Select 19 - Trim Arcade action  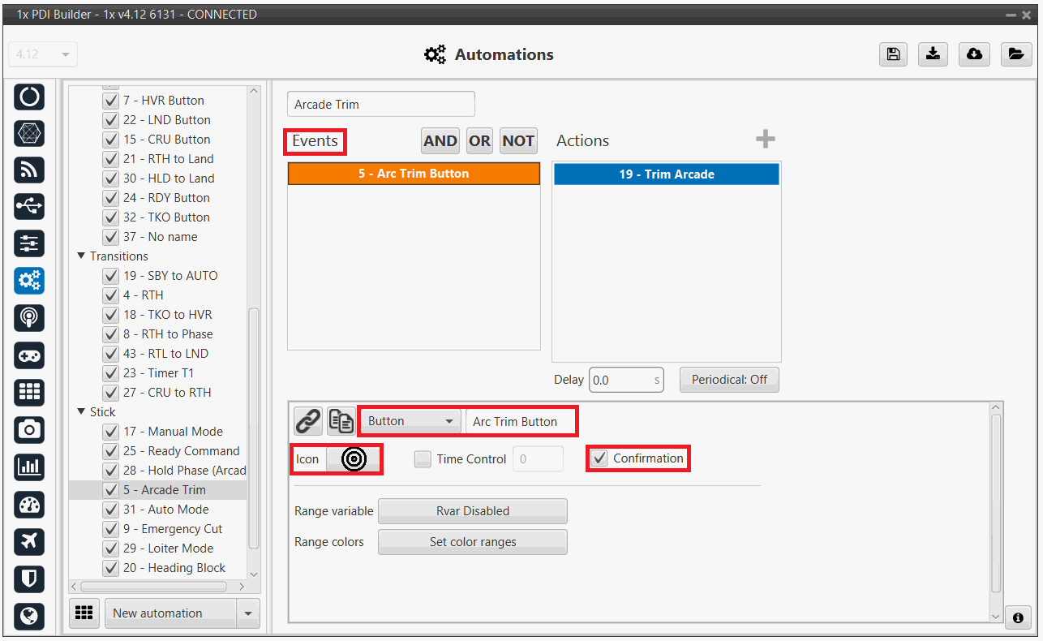coord(666,174)
